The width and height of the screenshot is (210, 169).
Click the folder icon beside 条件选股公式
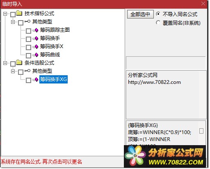pos(19,63)
